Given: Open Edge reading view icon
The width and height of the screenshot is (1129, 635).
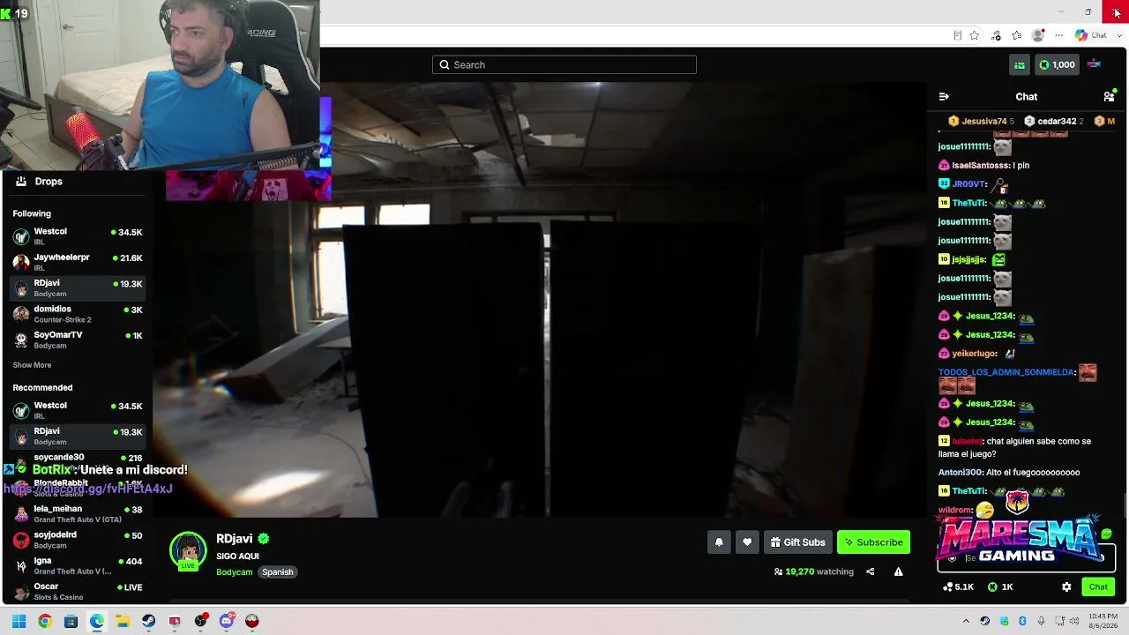Looking at the screenshot, I should [957, 35].
